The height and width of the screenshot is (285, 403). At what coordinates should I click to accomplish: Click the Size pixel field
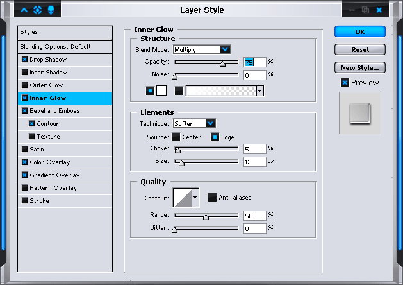[255, 162]
